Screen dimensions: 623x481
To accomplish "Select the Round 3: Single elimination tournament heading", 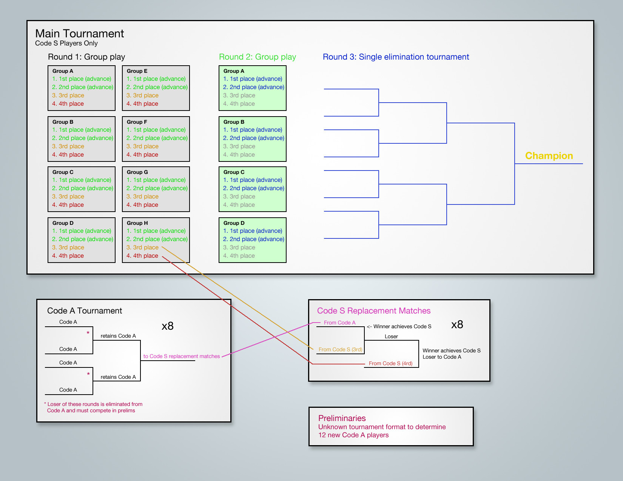I will [395, 57].
